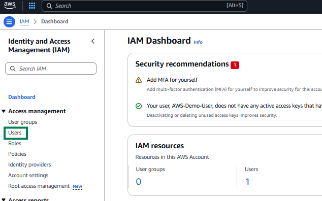The height and width of the screenshot is (201, 322).
Task: Click the red security recommendations count badge
Action: click(235, 65)
